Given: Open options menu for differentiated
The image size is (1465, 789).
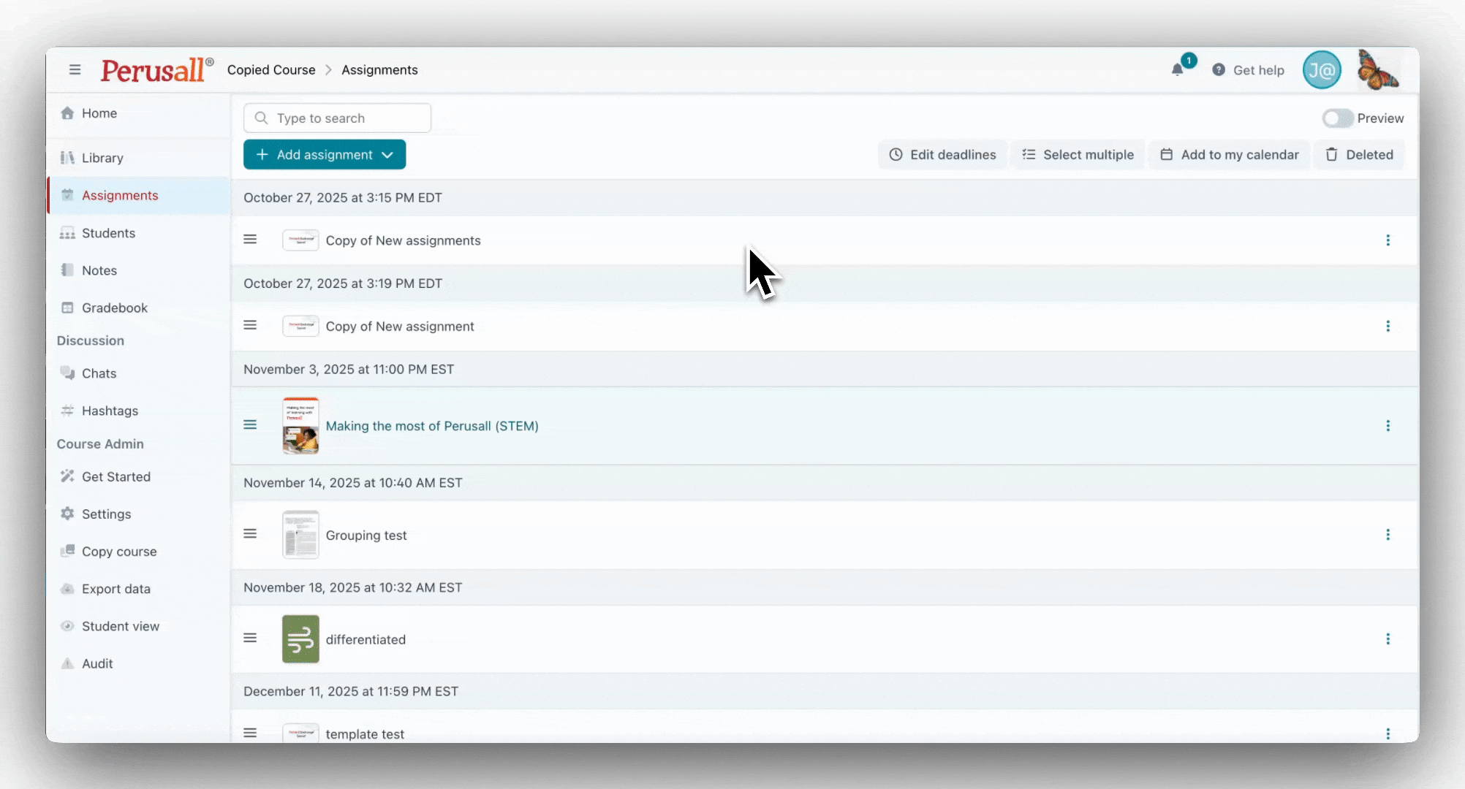Looking at the screenshot, I should [x=1388, y=639].
